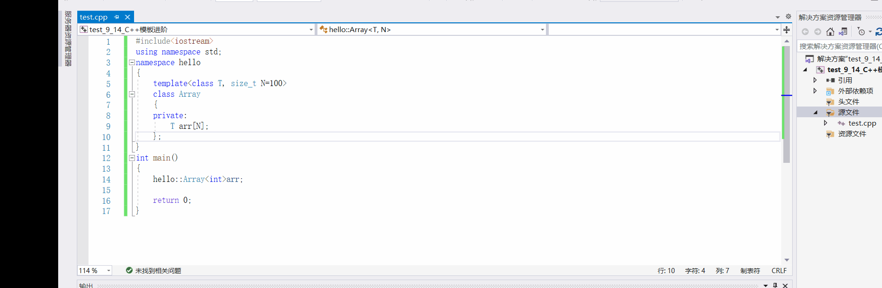
Task: Collapse the test_9_14_C++ project node
Action: click(805, 70)
